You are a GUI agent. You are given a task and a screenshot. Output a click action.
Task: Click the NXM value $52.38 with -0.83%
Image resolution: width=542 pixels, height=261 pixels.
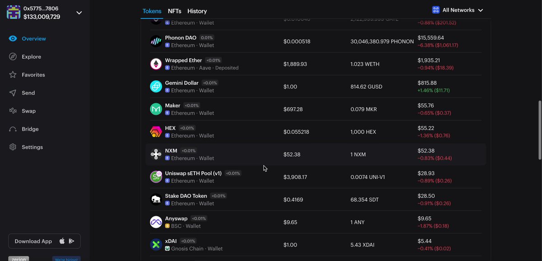pos(435,154)
